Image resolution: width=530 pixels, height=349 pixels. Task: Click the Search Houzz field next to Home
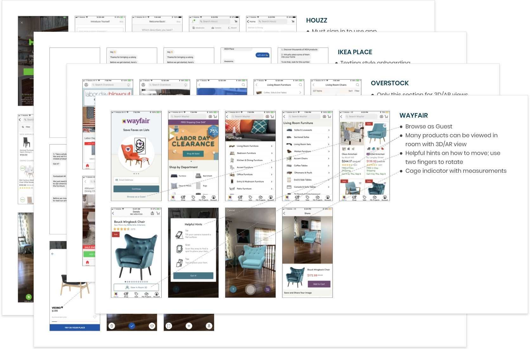coord(272,21)
